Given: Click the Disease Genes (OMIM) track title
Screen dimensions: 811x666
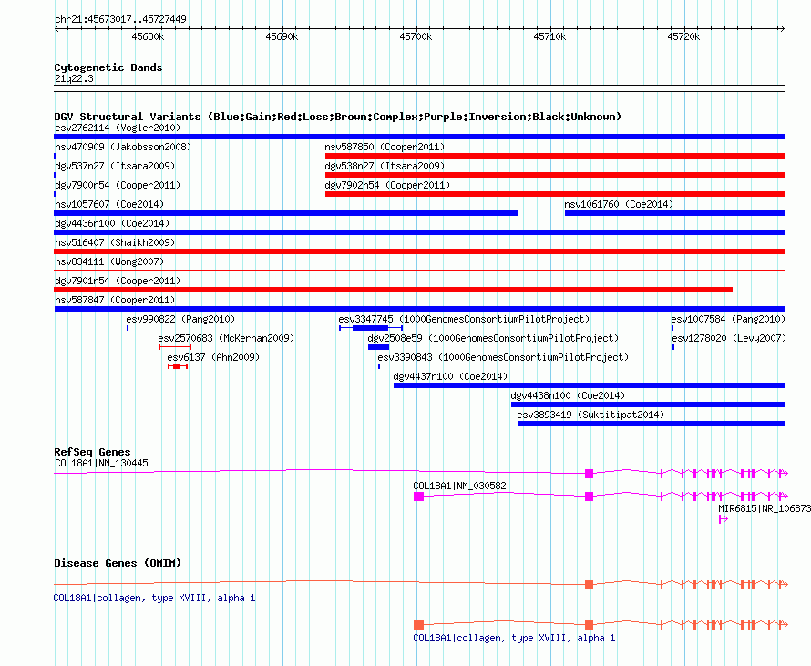Looking at the screenshot, I should click(x=118, y=563).
